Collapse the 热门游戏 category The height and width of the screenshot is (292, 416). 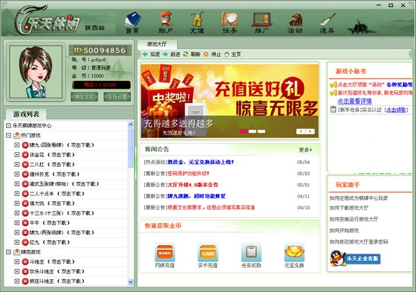point(8,136)
